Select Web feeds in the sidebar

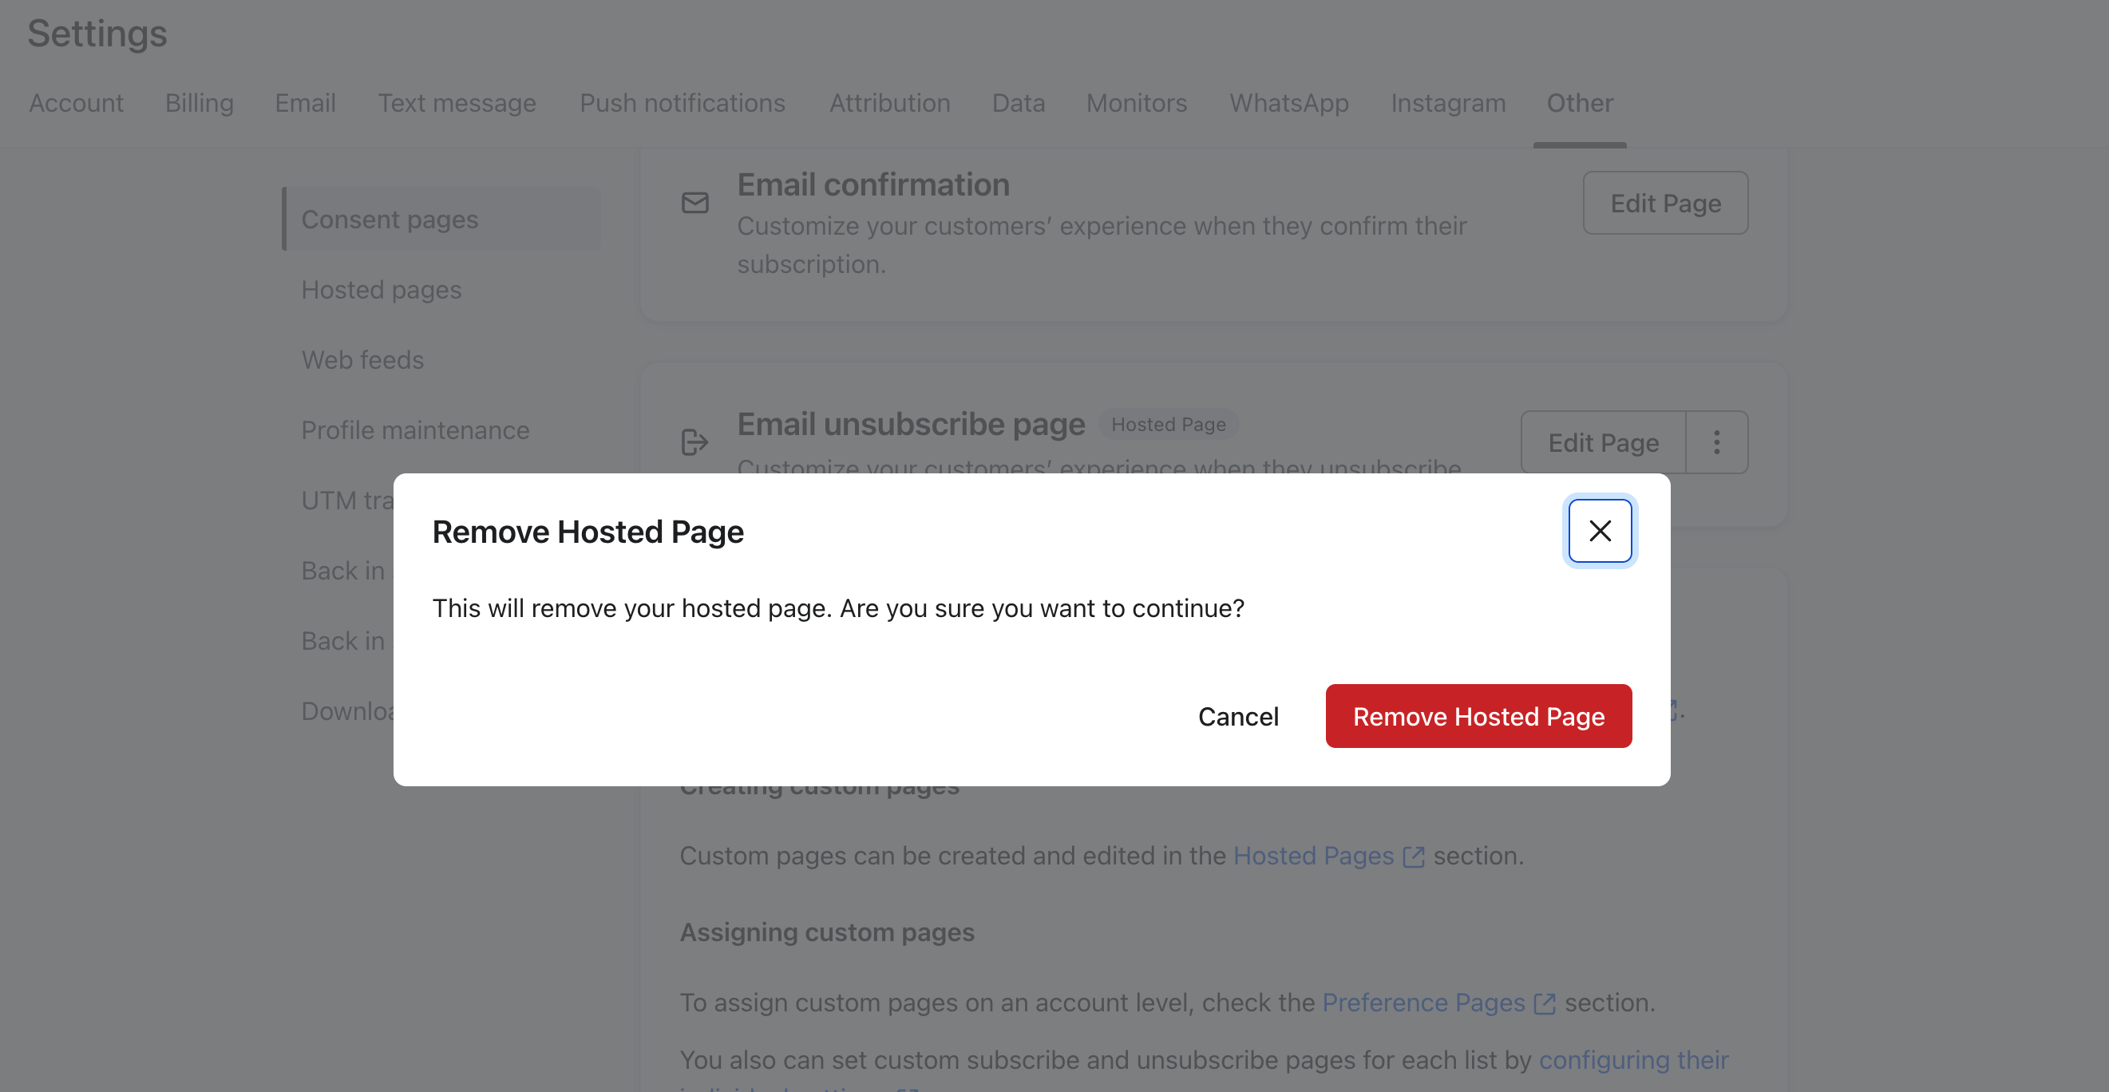click(x=362, y=359)
